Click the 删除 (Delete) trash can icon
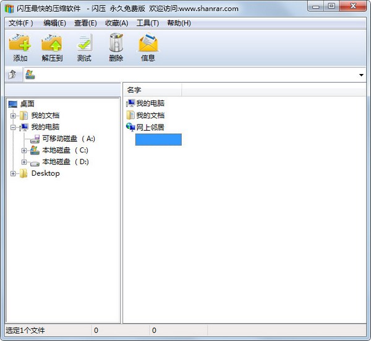Viewport: 371px width, 341px height. 116,43
